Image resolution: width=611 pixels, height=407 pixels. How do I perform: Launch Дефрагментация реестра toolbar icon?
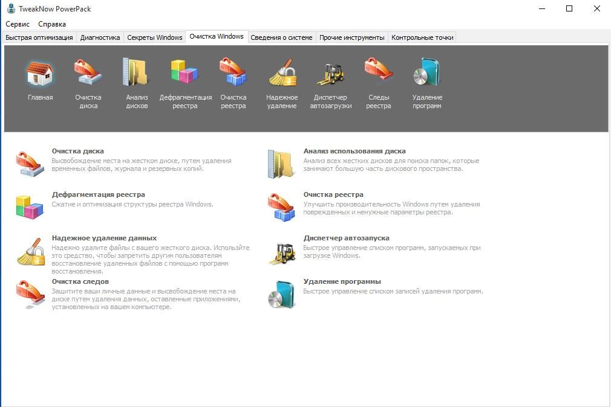point(185,72)
